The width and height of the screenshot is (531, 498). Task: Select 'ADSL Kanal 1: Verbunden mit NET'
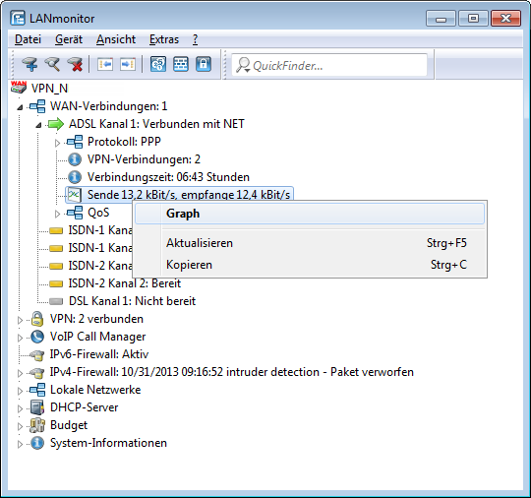coord(156,124)
